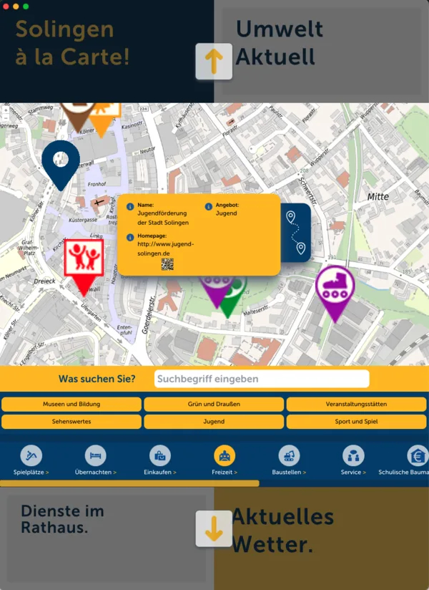Open the Umwelt Aktuell tile
Image resolution: width=429 pixels, height=590 pixels.
coord(322,52)
